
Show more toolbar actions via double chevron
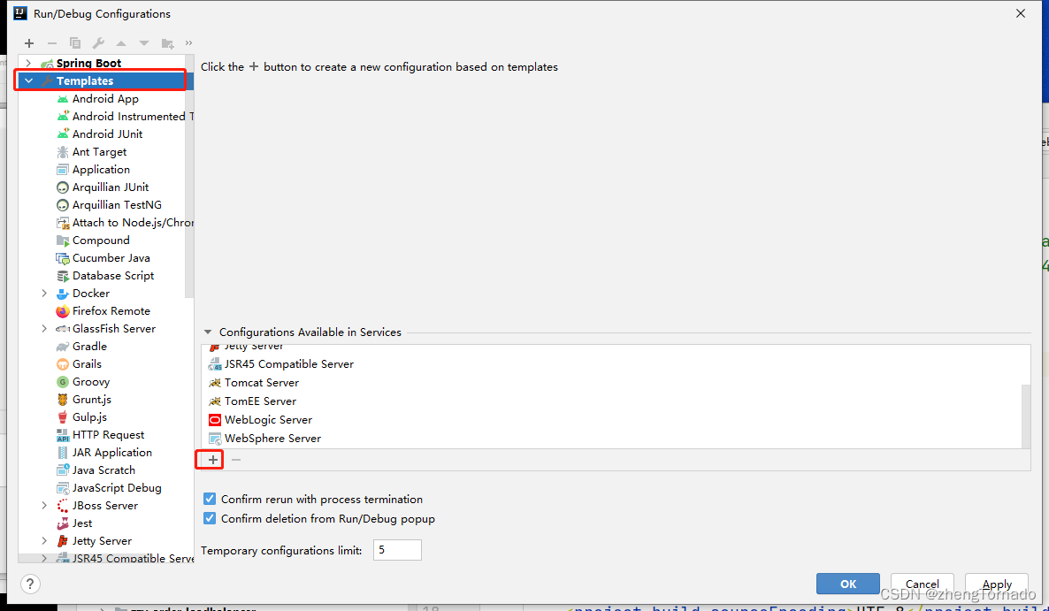[x=188, y=42]
